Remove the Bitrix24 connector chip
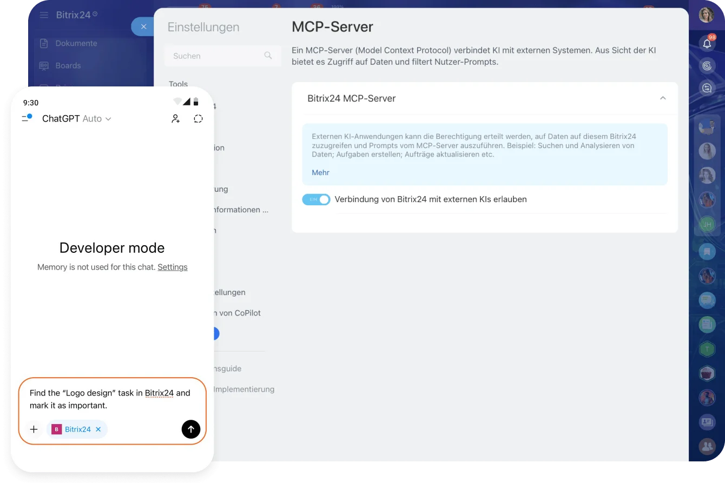 pos(98,430)
